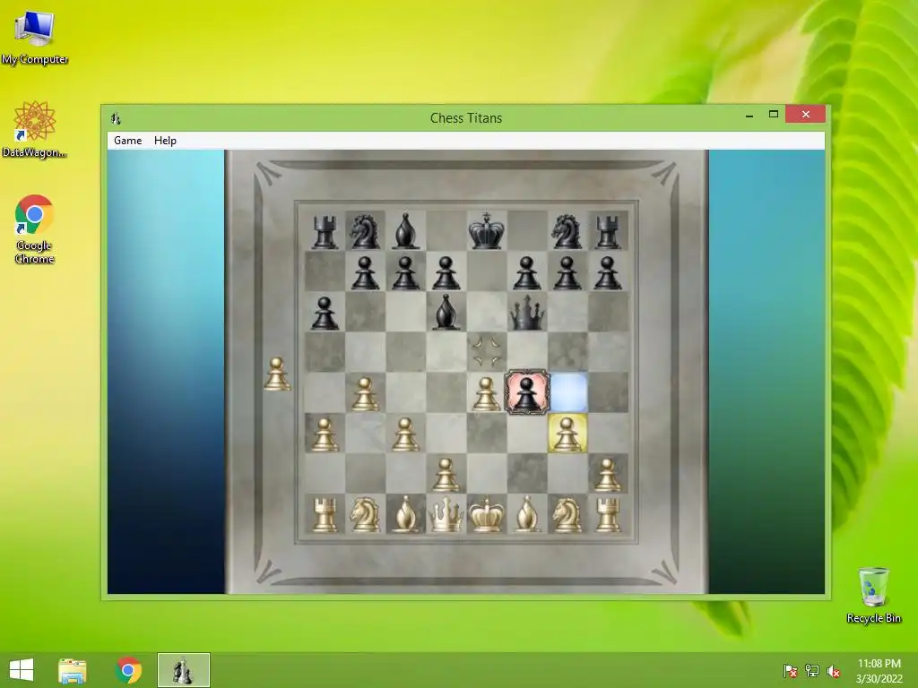Screen dimensions: 918x688
Task: Select the white queen piece
Action: pos(446,514)
